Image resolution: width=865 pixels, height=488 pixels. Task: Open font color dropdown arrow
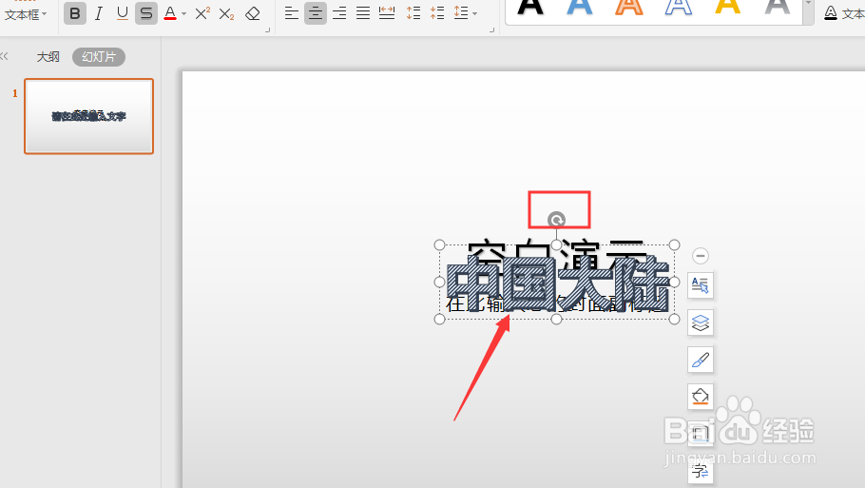[183, 14]
